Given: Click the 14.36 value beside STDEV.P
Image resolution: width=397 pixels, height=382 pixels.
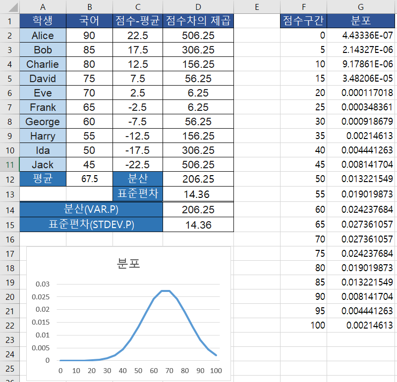Looking at the screenshot, I should tap(198, 225).
